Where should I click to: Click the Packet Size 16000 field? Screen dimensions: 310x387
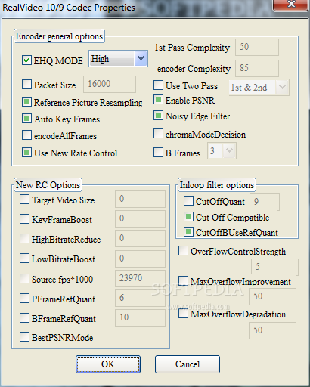point(110,84)
